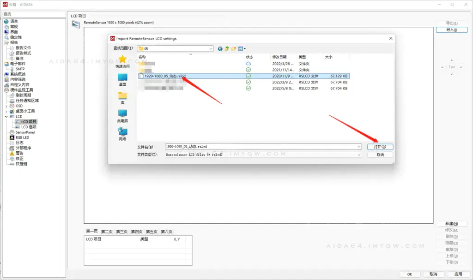Viewport: 473px width, 280px height.
Task: Select the 内容筛选 icon in settings tree
Action: point(6,79)
